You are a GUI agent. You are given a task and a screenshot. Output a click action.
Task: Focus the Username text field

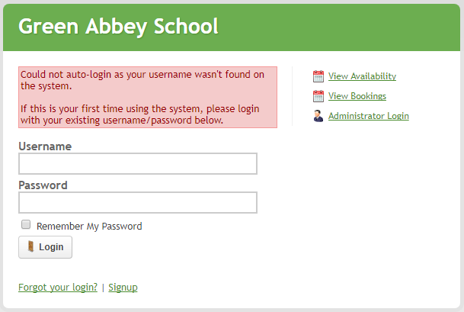(137, 164)
